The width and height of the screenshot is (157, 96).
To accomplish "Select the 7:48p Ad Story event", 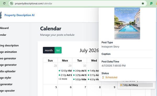I will tap(136, 85).
